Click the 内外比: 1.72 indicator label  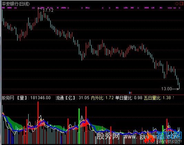pyautogui.click(x=102, y=98)
